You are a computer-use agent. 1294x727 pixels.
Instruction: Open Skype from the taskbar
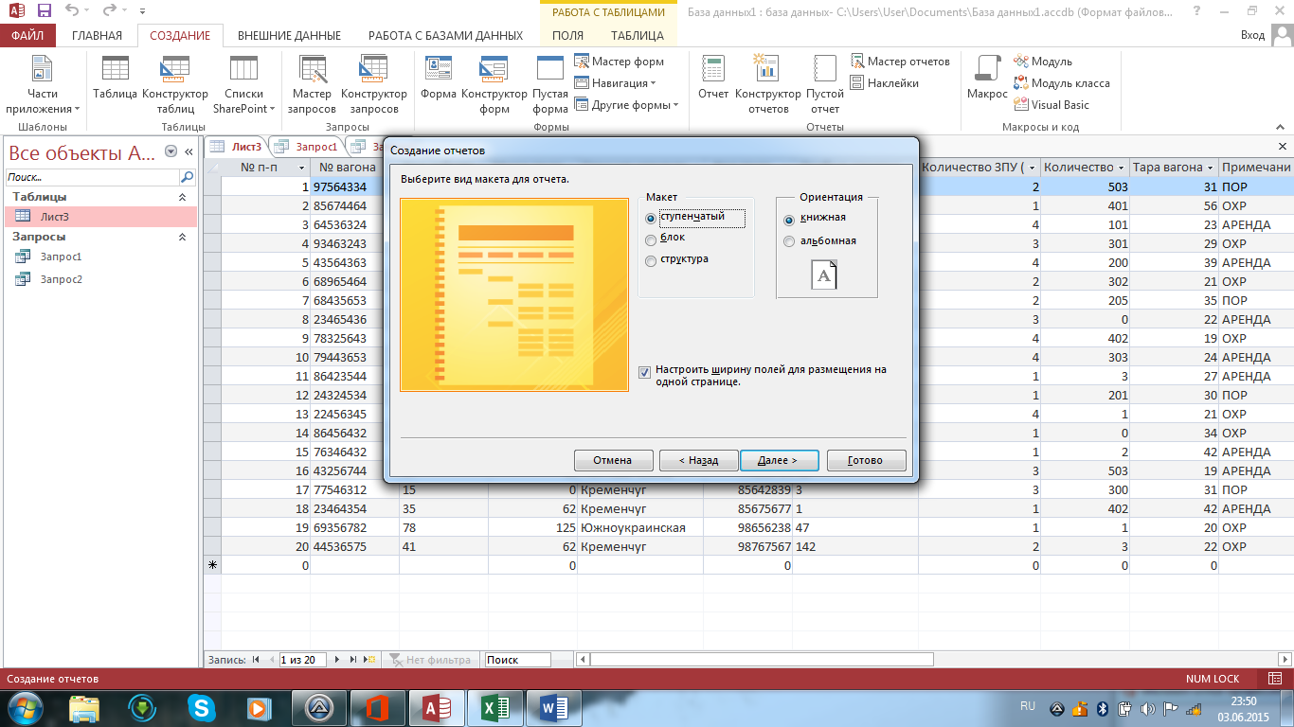click(x=200, y=707)
